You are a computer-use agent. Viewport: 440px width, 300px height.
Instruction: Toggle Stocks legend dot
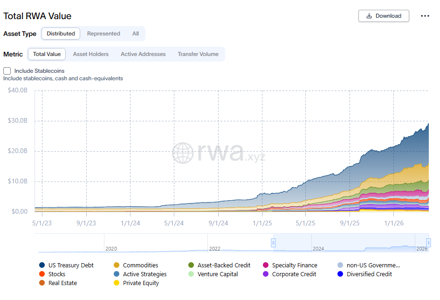[42, 274]
